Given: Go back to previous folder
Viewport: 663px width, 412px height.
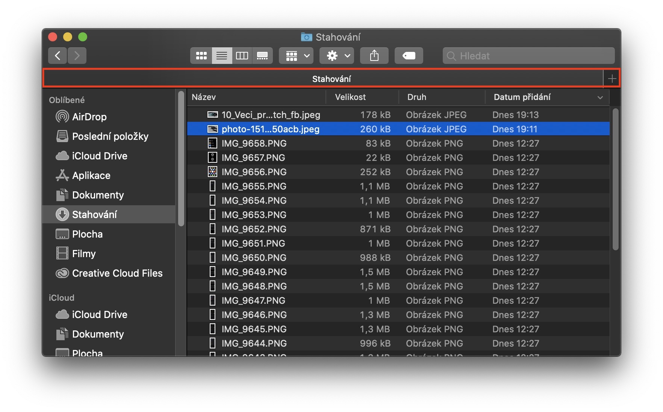Looking at the screenshot, I should (58, 56).
